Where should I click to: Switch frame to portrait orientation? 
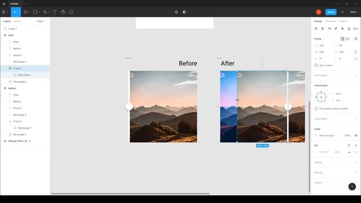pyautogui.click(x=342, y=39)
